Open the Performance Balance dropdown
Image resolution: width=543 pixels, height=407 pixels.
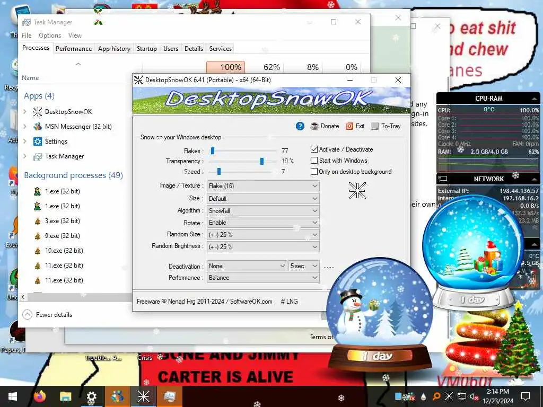tap(263, 278)
